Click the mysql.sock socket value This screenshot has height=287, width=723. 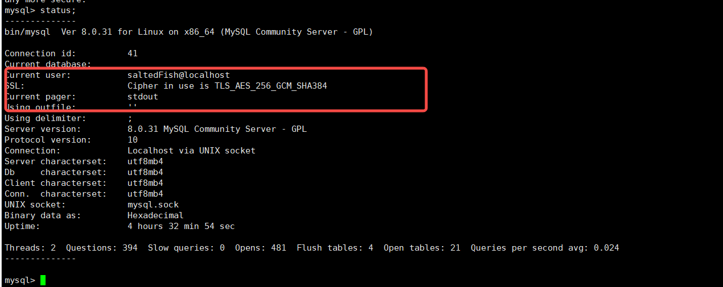(153, 205)
